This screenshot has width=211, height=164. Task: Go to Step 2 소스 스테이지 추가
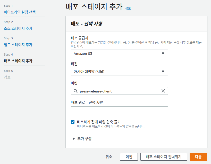18,28
